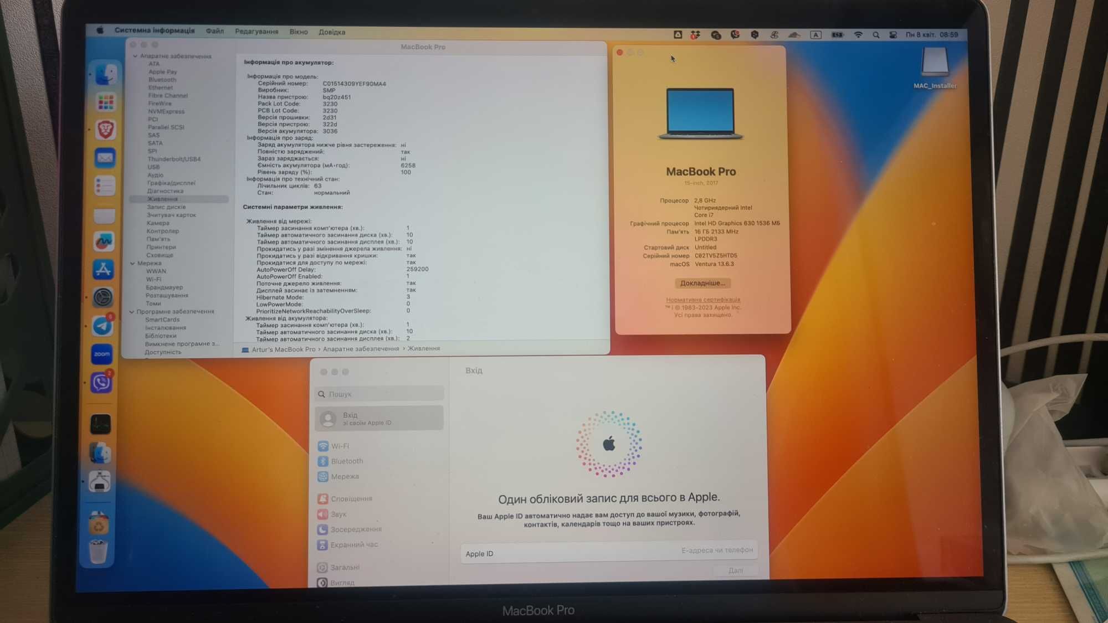Click the Cloudflare cloud menu bar icon

coord(794,34)
